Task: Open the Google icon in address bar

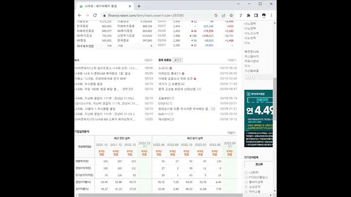Action: [216, 16]
